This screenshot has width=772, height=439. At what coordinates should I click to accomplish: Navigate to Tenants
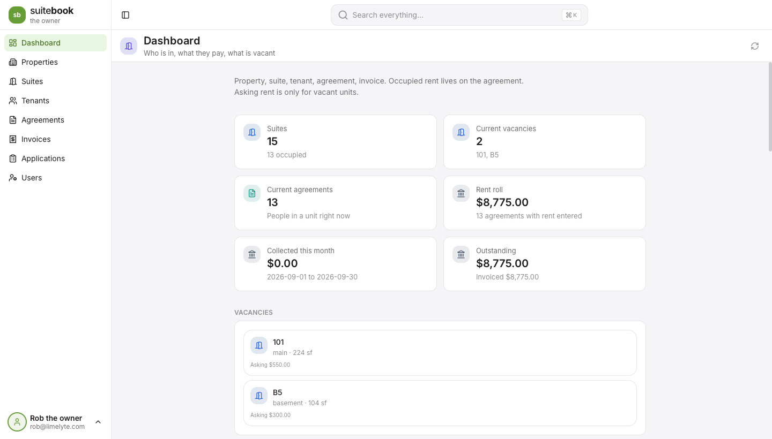(x=56, y=101)
